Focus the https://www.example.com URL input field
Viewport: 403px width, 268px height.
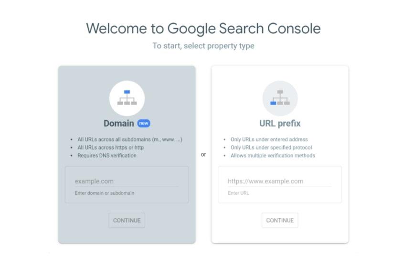(280, 182)
